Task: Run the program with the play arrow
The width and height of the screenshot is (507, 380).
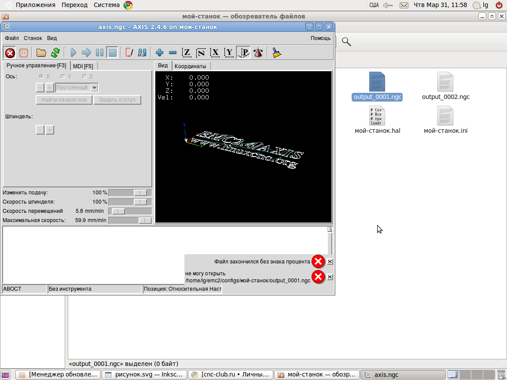Action: [73, 53]
